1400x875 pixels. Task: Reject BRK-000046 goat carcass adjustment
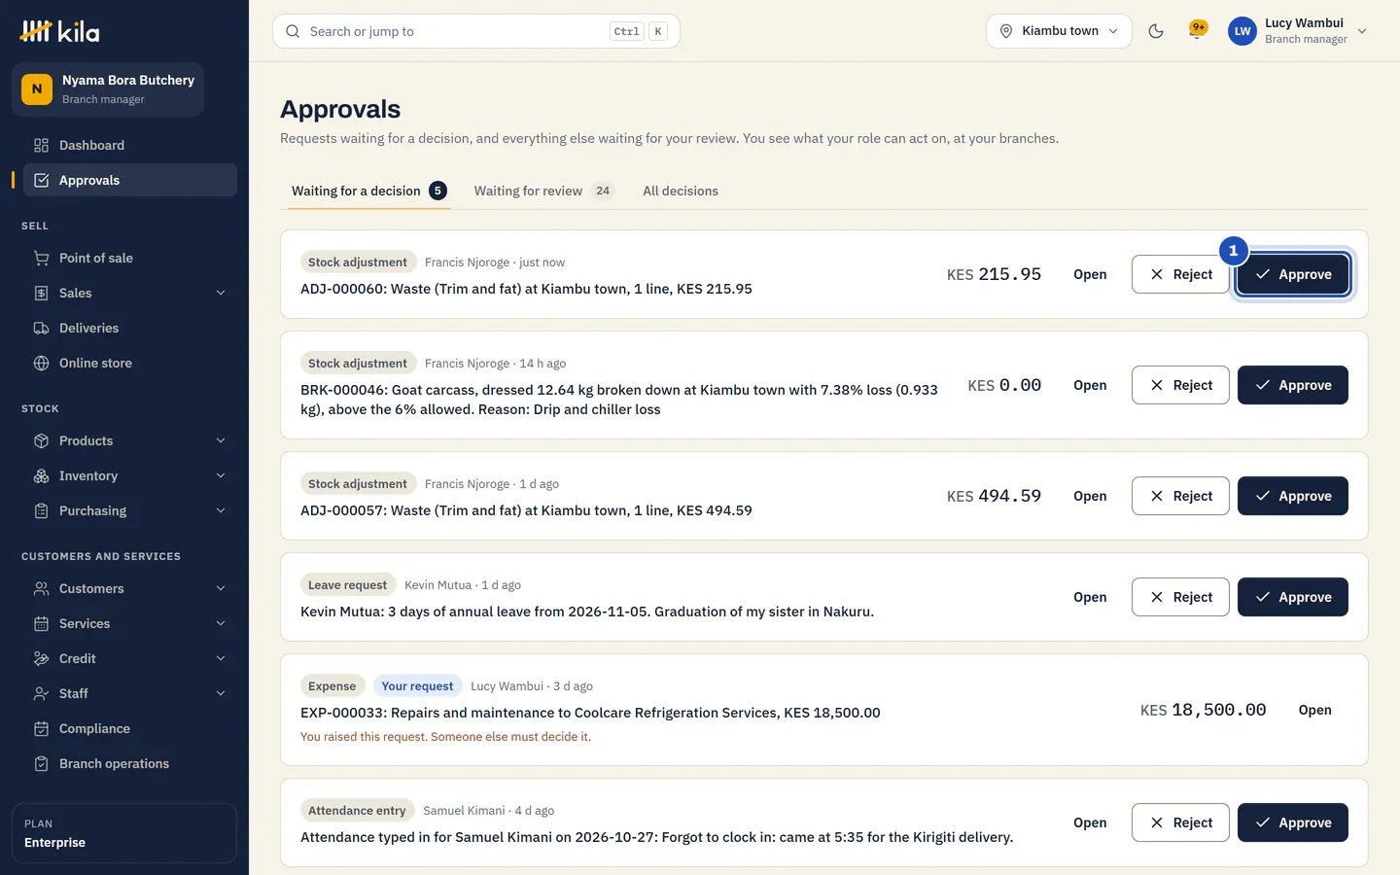coord(1180,385)
